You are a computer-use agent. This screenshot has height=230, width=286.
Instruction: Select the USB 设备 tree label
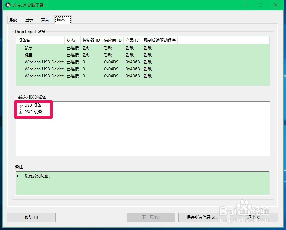pyautogui.click(x=33, y=105)
